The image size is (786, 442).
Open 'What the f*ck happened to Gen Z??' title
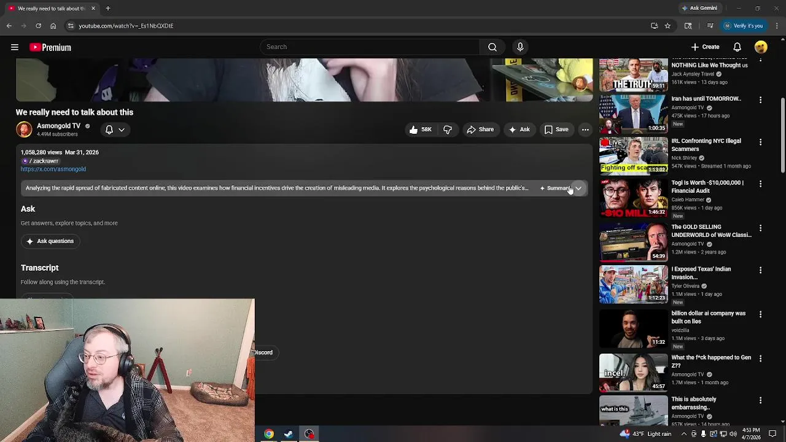(711, 362)
